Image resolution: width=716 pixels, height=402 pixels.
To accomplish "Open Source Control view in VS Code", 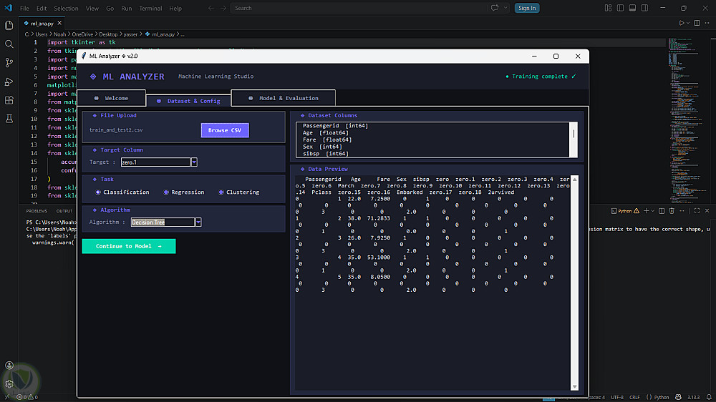I will (9, 63).
